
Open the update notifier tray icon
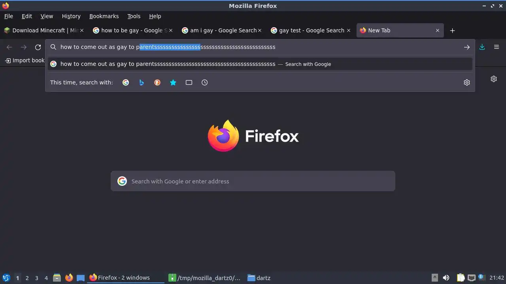point(481,277)
